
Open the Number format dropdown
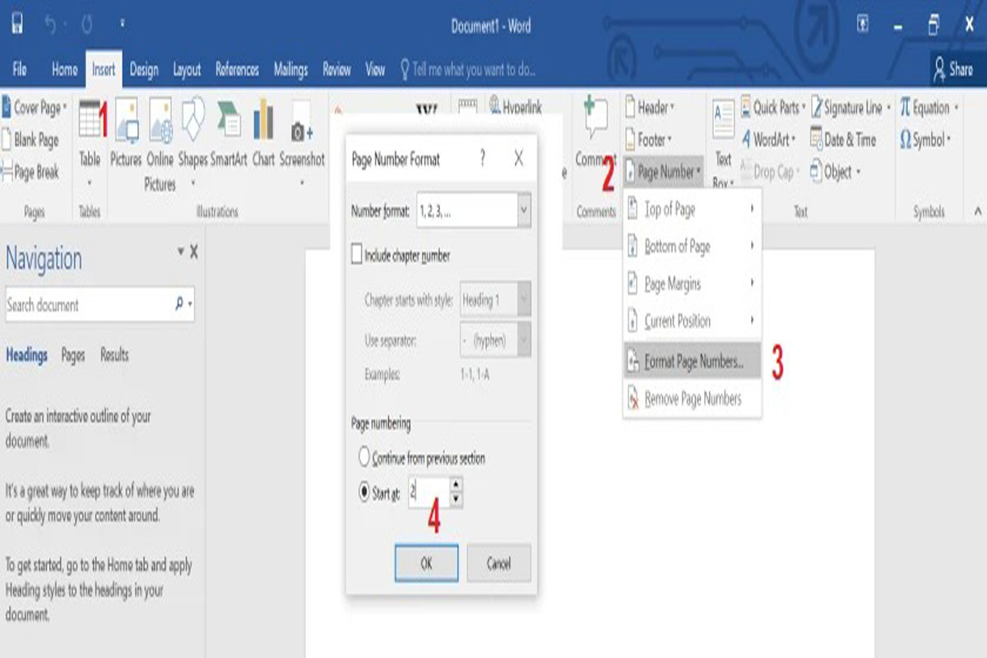click(x=524, y=211)
